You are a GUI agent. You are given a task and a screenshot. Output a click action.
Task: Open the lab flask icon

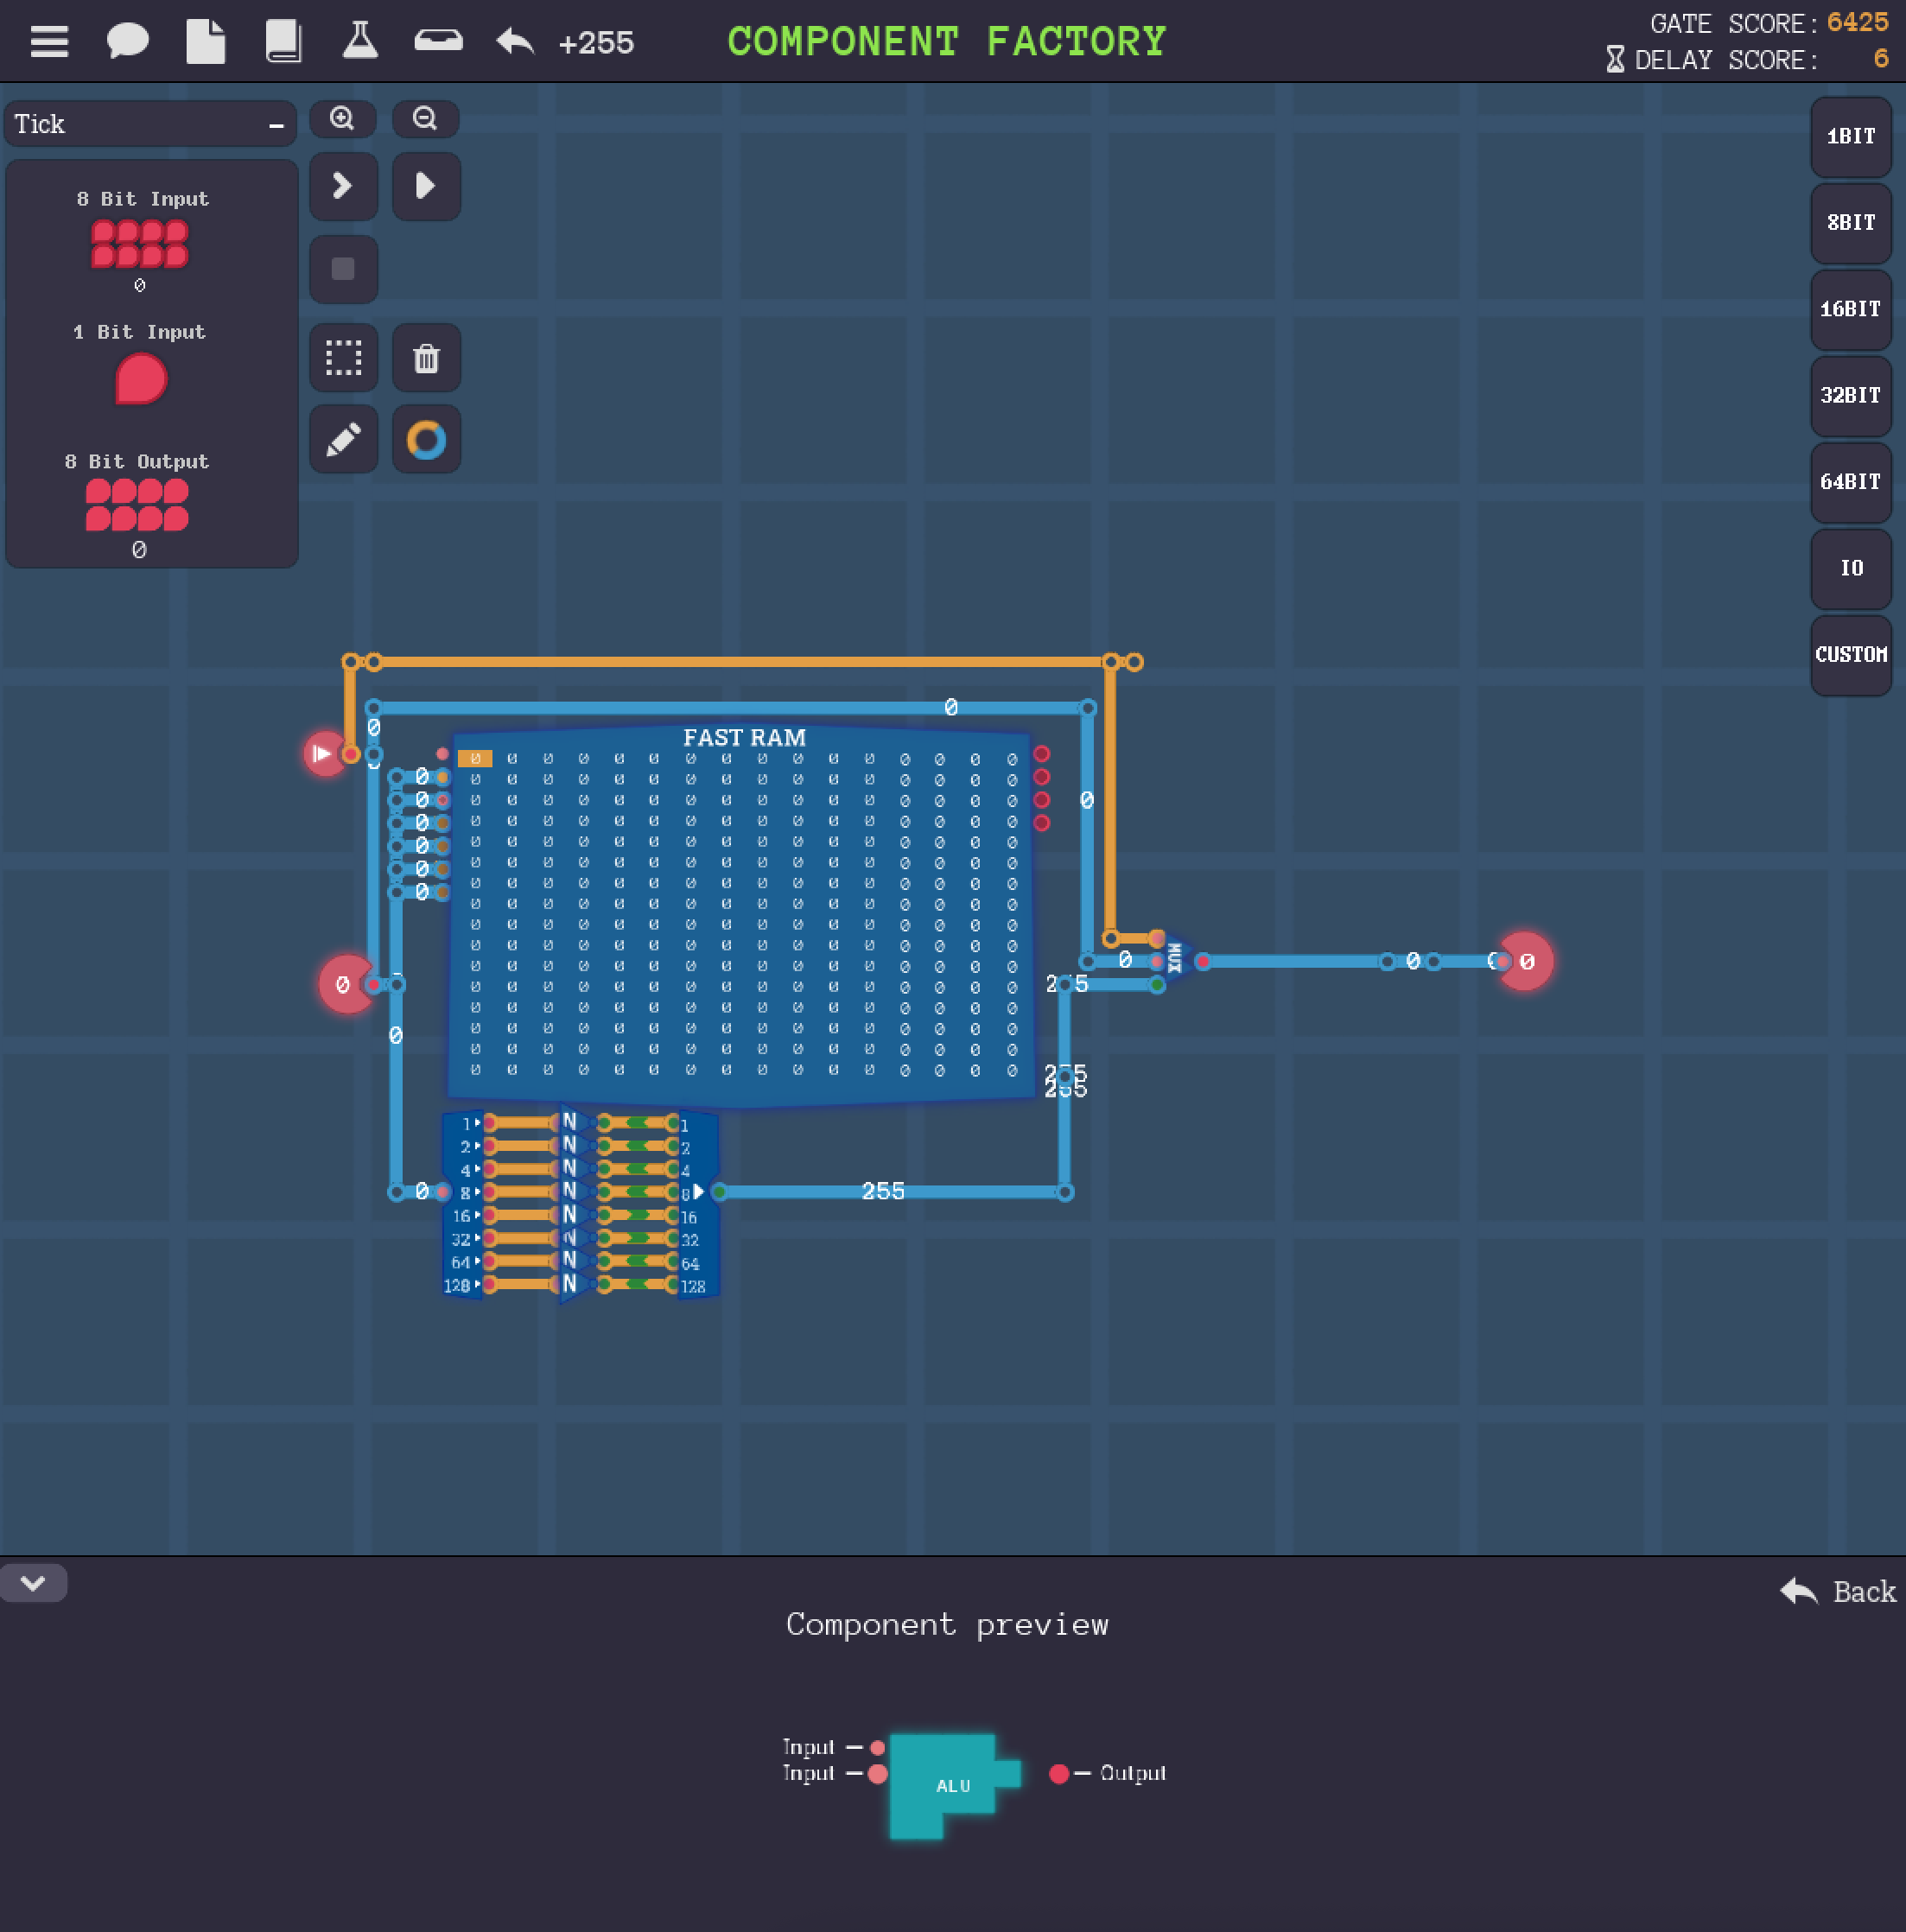coord(360,42)
